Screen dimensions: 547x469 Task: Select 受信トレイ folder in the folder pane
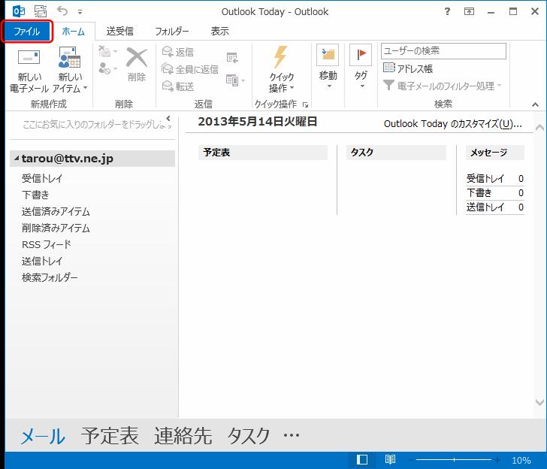pyautogui.click(x=42, y=178)
